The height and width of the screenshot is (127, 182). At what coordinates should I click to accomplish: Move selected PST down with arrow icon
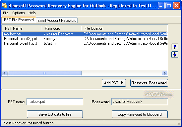click(175, 55)
